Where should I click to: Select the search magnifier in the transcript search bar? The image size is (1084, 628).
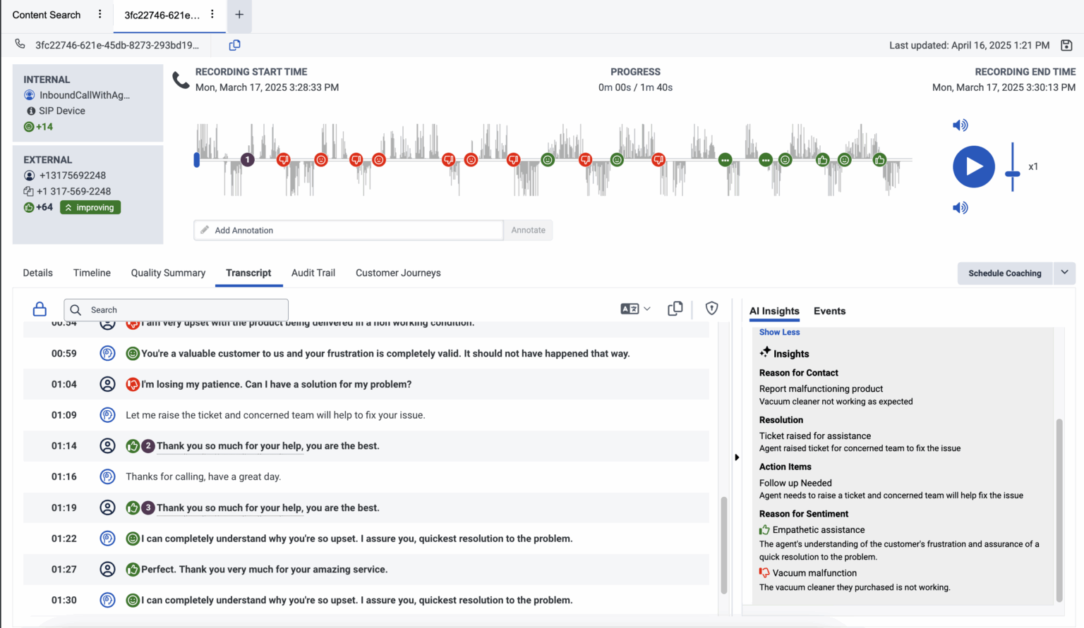point(76,309)
